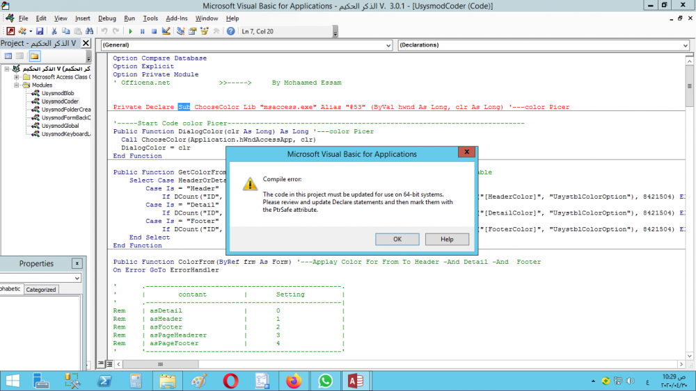Image resolution: width=696 pixels, height=391 pixels.
Task: Close the Project explorer pane
Action: (86, 43)
